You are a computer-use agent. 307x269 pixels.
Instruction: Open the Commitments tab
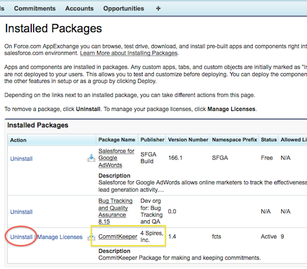35,8
